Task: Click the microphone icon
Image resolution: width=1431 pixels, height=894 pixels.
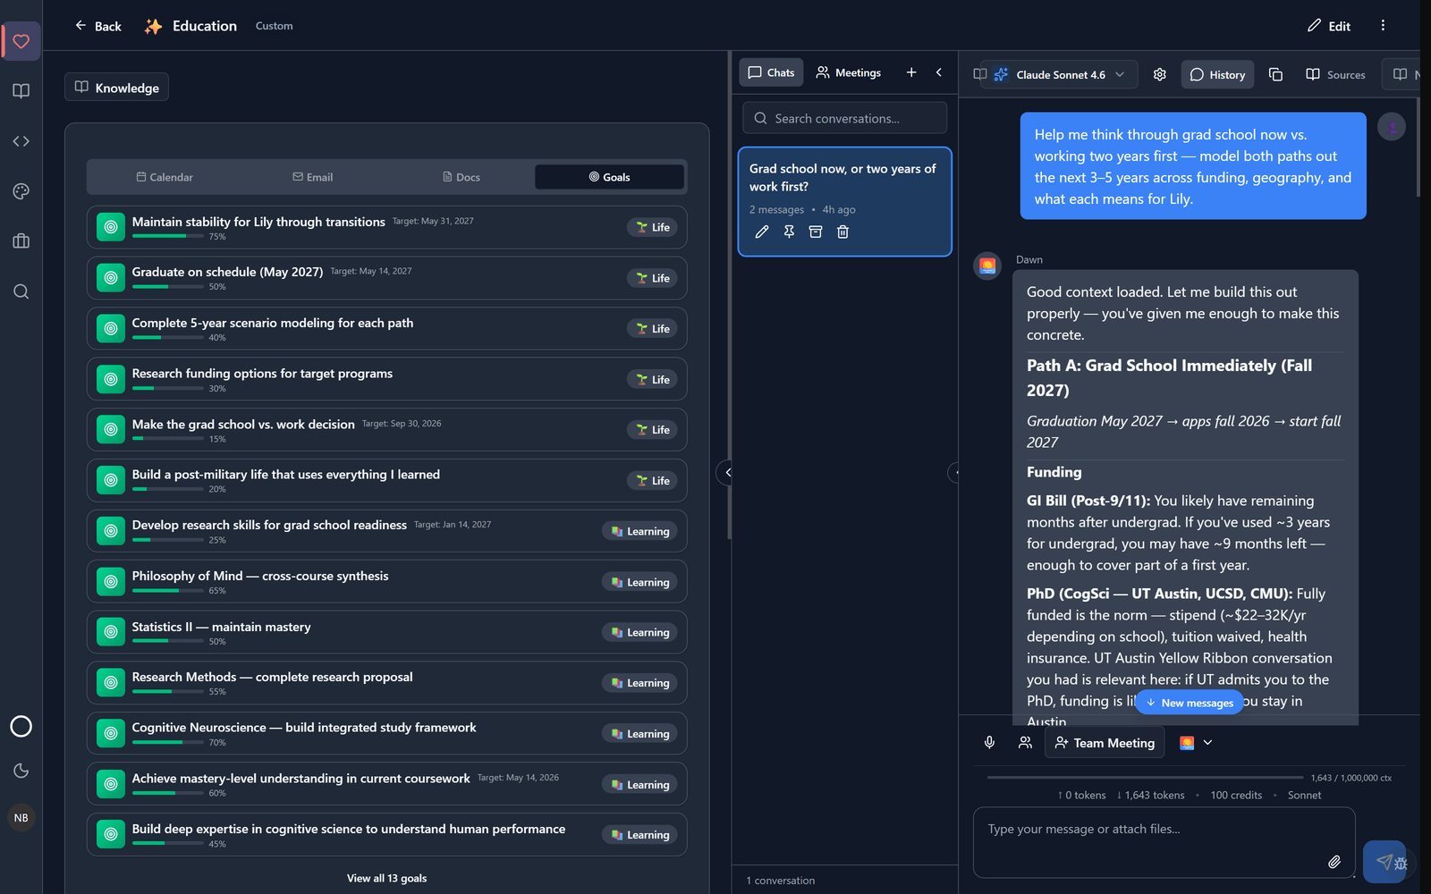Action: point(989,743)
